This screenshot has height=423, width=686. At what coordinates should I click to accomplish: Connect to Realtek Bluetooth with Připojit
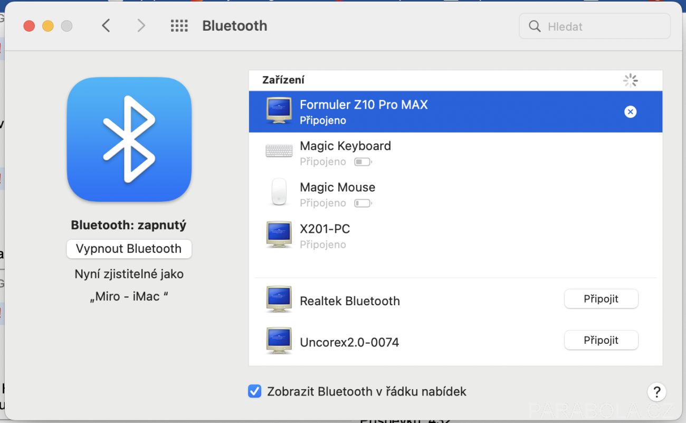click(x=601, y=299)
